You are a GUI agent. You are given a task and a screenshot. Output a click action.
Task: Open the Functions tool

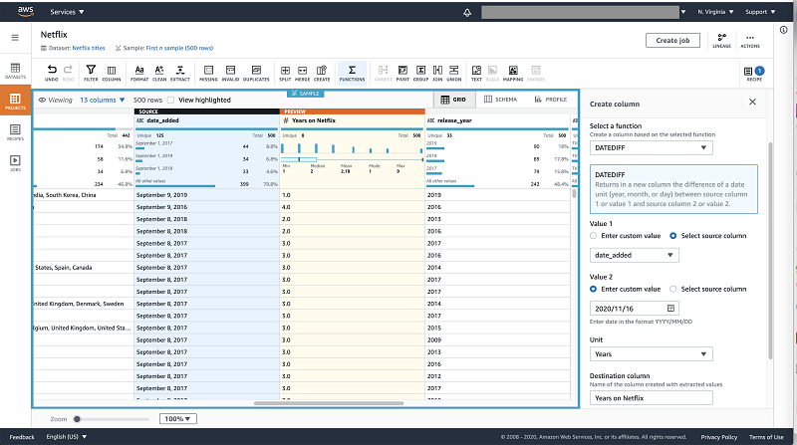click(x=352, y=72)
